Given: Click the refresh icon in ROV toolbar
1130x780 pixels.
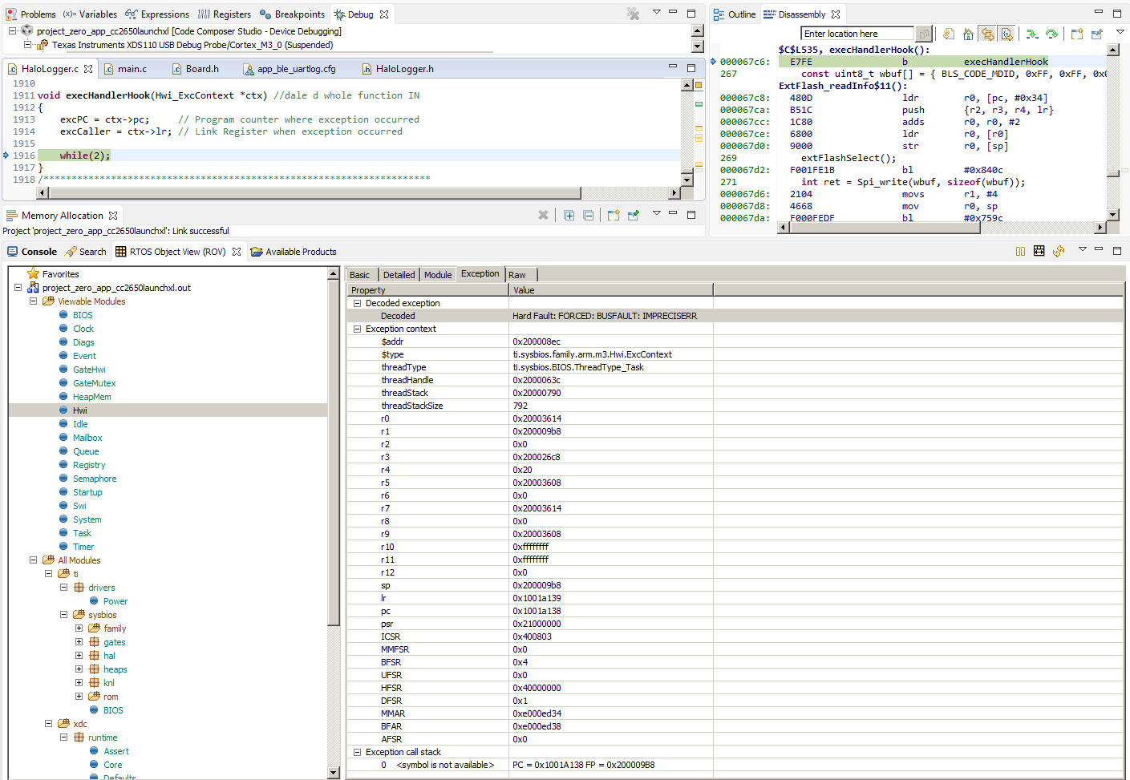Looking at the screenshot, I should [1059, 251].
